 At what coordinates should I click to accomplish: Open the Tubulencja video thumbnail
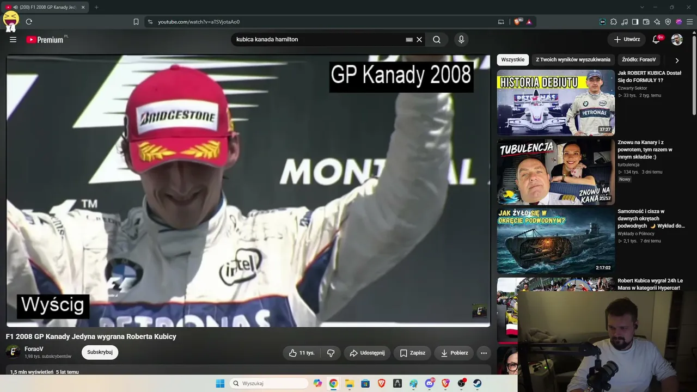tap(555, 171)
